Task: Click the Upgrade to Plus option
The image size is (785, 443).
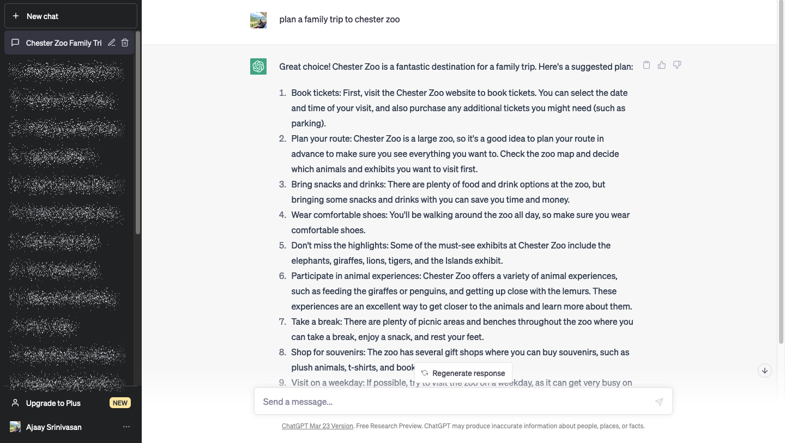Action: (53, 403)
